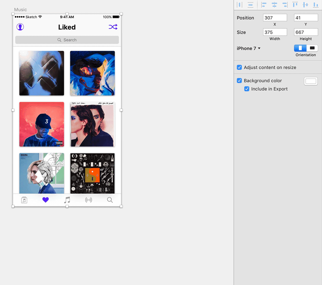Toggle Include in Export checkbox
The height and width of the screenshot is (285, 322).
pos(246,89)
